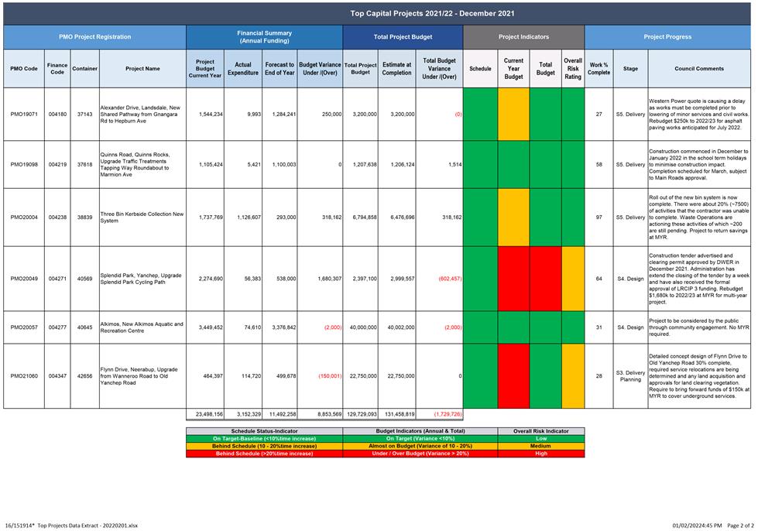
Task: Select the 'Actual Expenditure' column header
Action: click(243, 69)
